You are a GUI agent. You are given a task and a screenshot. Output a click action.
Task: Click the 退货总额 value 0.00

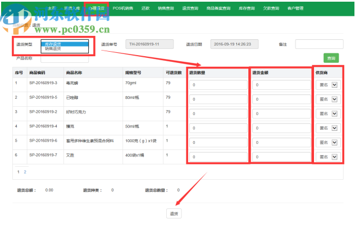(x=49, y=190)
